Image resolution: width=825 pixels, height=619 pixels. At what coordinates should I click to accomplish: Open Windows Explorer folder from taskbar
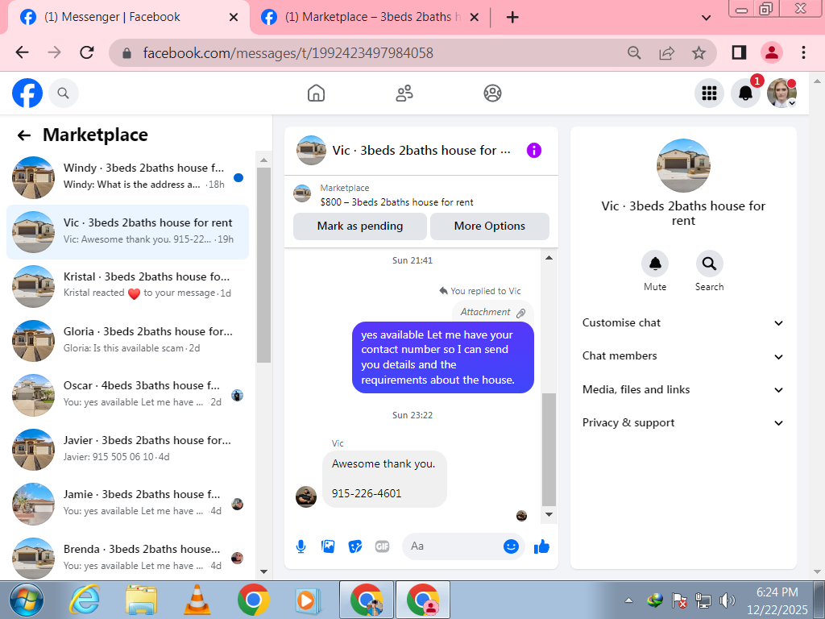[x=141, y=600]
